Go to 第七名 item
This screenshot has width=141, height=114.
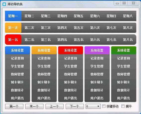[111, 40]
